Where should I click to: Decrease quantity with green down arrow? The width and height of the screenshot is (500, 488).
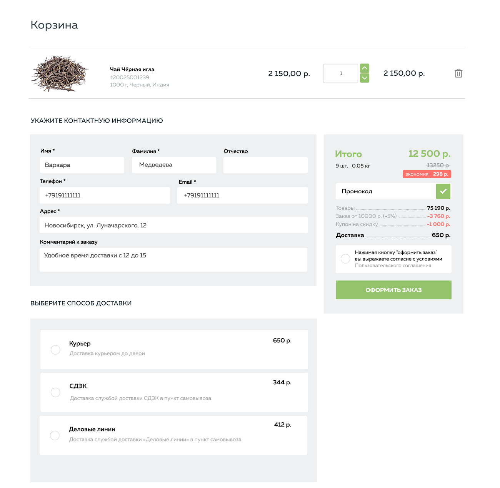tap(365, 78)
